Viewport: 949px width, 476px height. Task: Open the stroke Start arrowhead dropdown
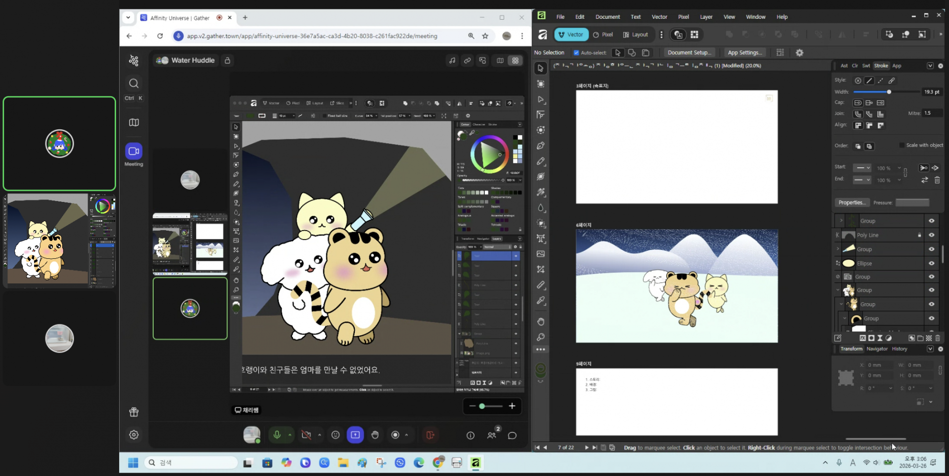(862, 168)
